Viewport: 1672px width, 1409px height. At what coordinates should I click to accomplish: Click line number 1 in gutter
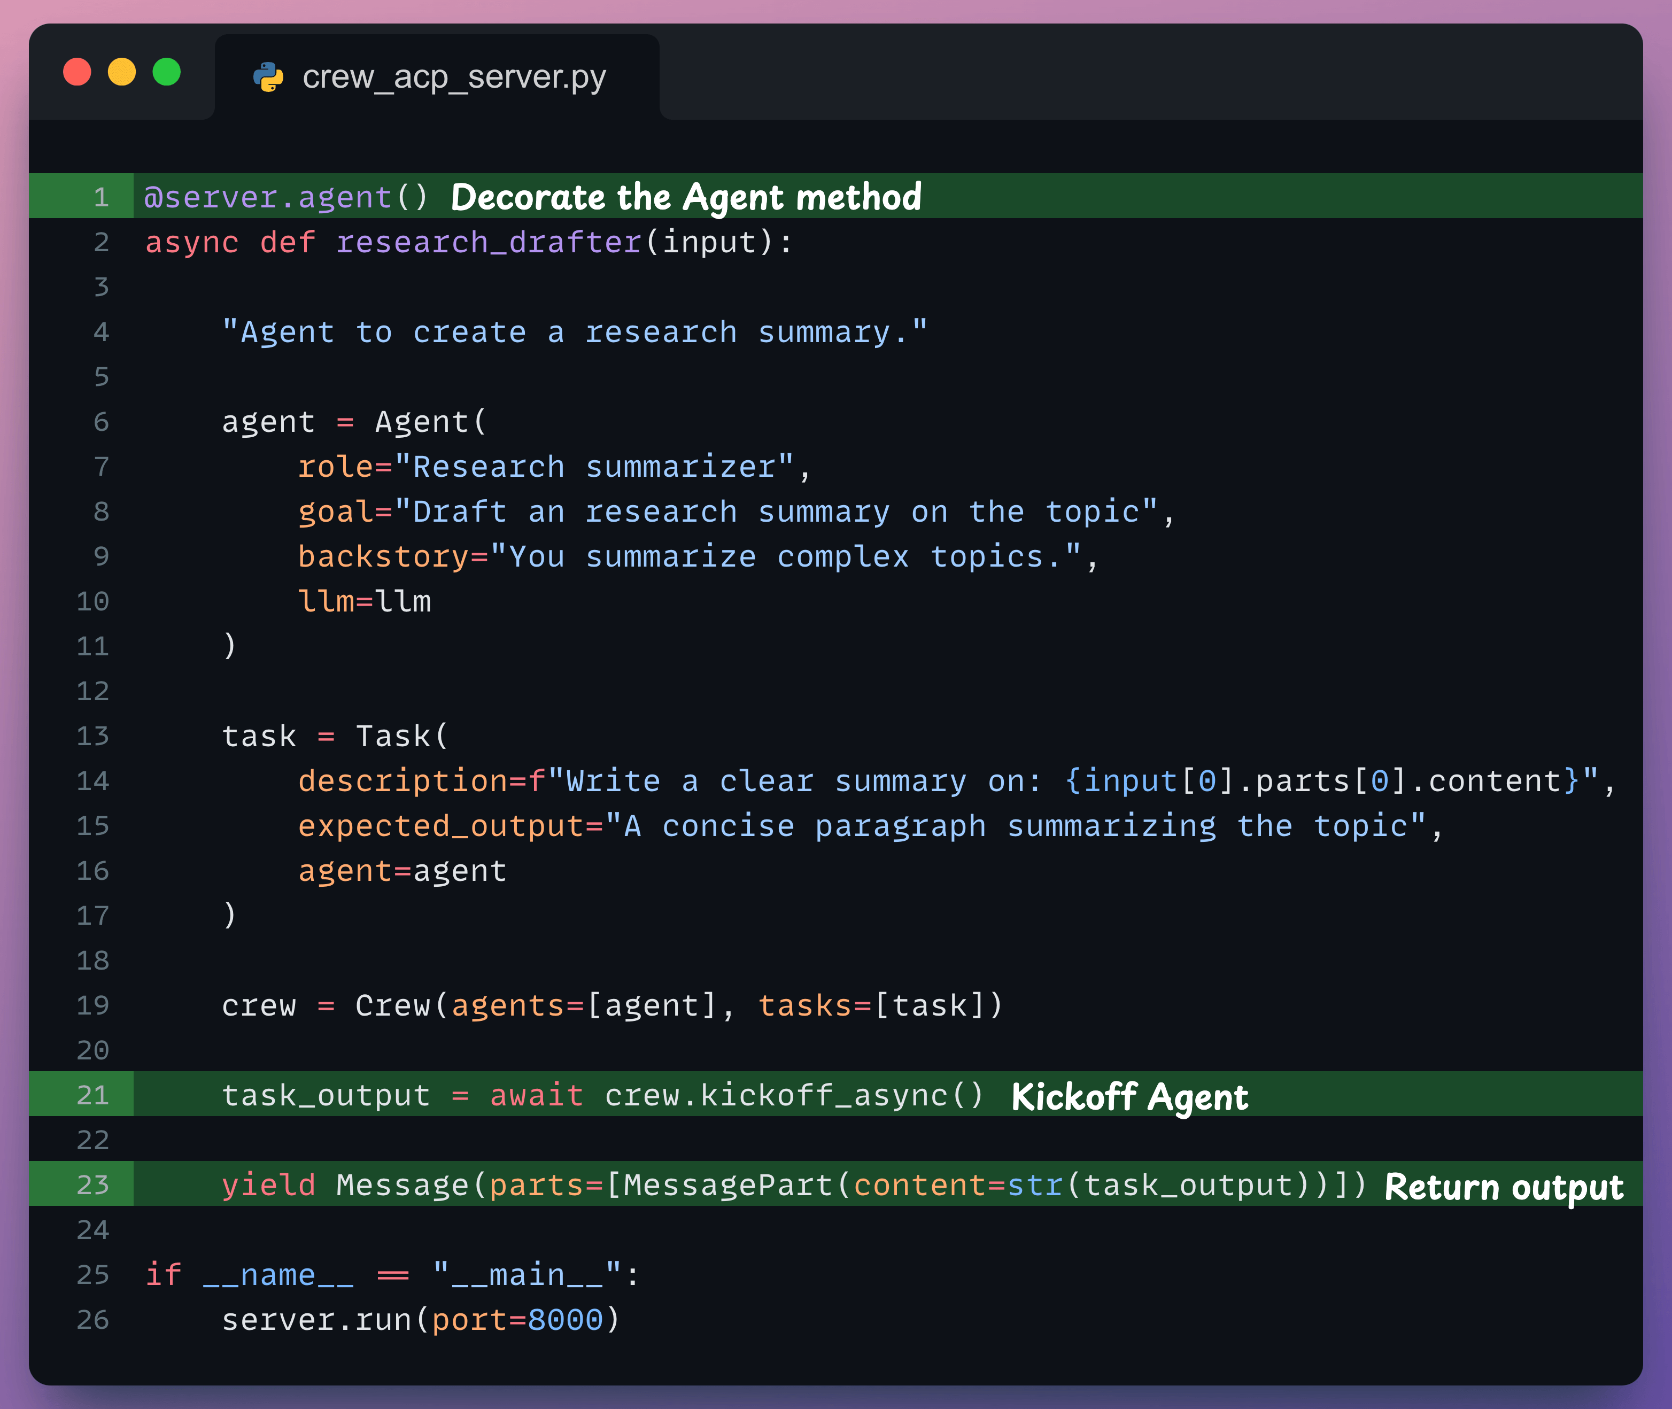point(100,197)
